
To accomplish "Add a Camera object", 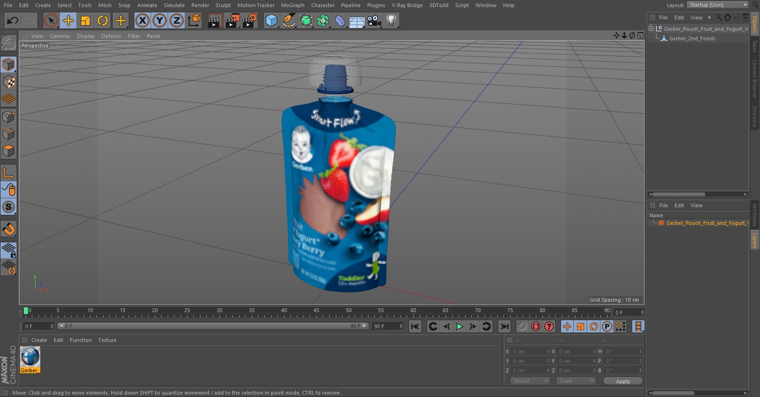I will pyautogui.click(x=374, y=20).
